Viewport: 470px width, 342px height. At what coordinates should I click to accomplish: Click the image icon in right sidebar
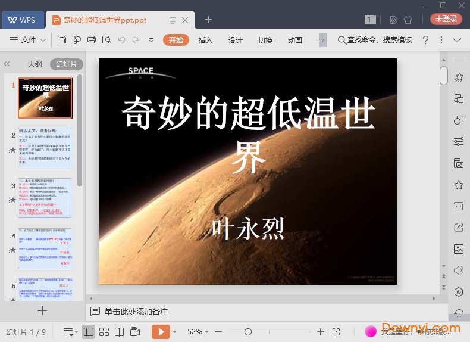[459, 249]
